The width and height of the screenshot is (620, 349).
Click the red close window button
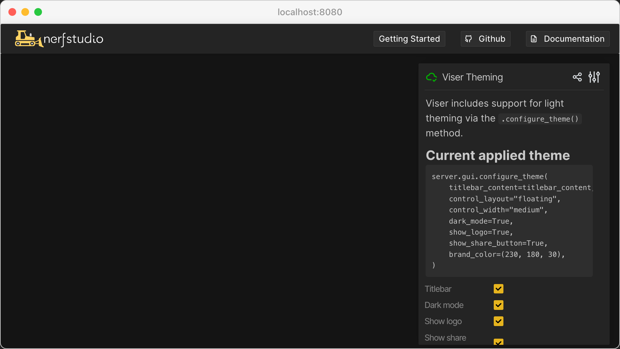(12, 12)
